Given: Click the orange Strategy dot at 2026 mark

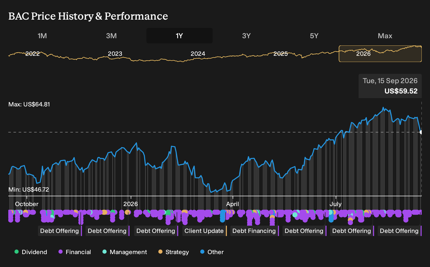Looking at the screenshot, I should [x=127, y=212].
